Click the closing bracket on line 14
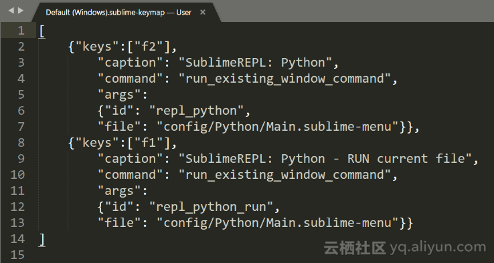 (x=42, y=240)
